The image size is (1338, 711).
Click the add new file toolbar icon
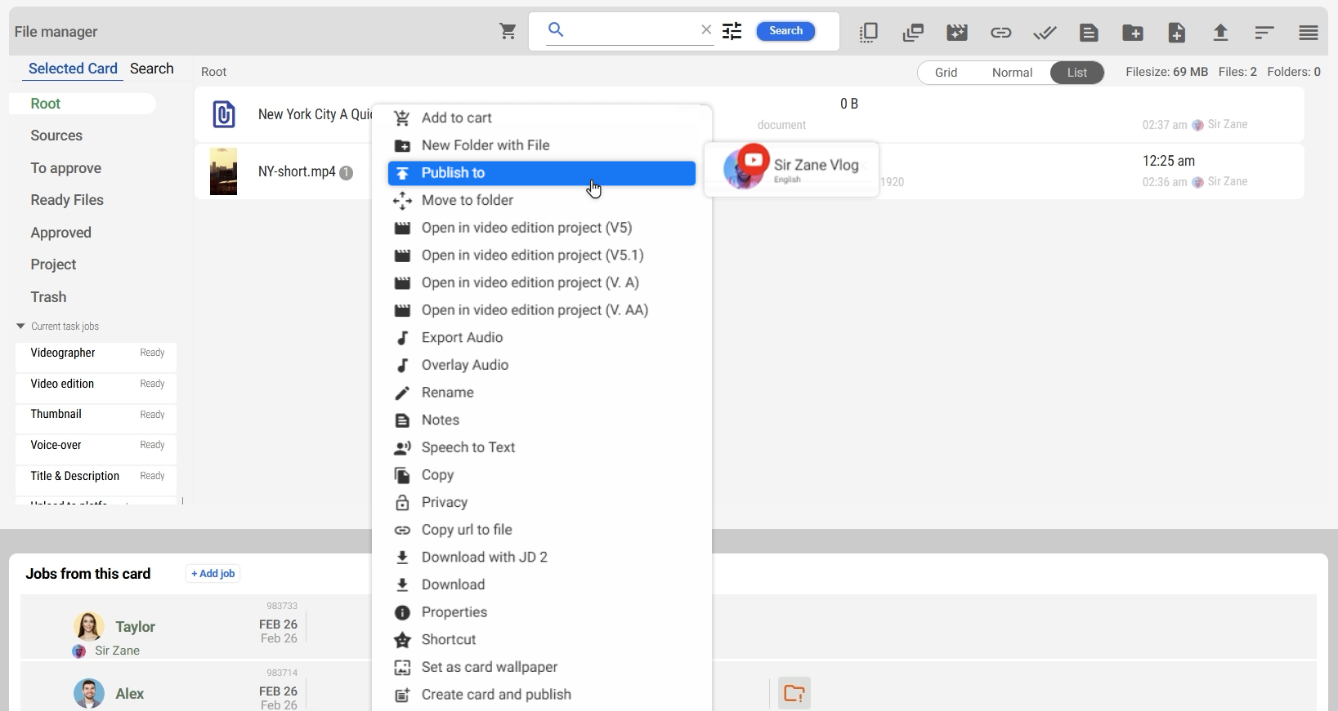pyautogui.click(x=1177, y=33)
